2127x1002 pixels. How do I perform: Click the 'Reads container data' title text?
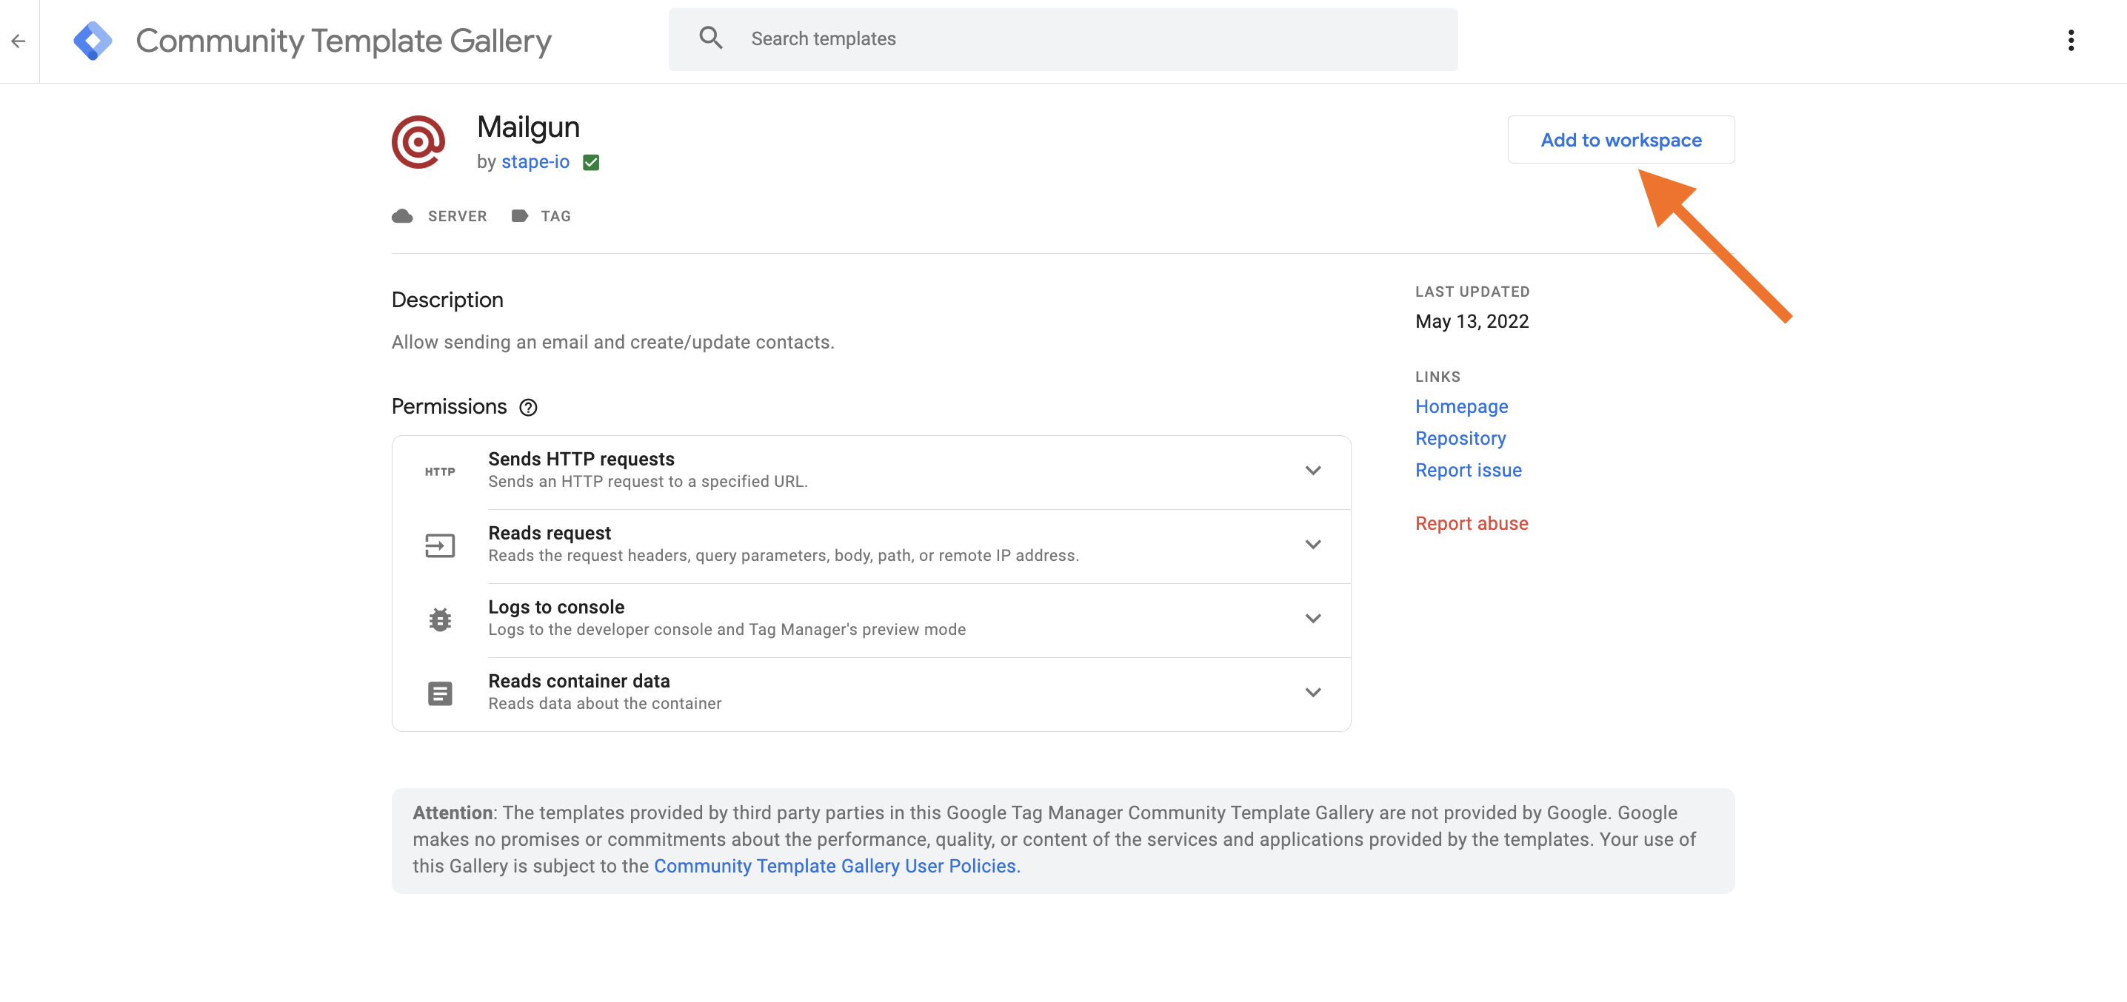tap(578, 681)
